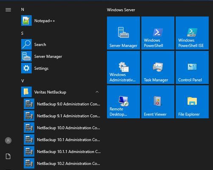Open the Documents icon in sidebar
This screenshot has height=170, width=213.
click(x=8, y=156)
